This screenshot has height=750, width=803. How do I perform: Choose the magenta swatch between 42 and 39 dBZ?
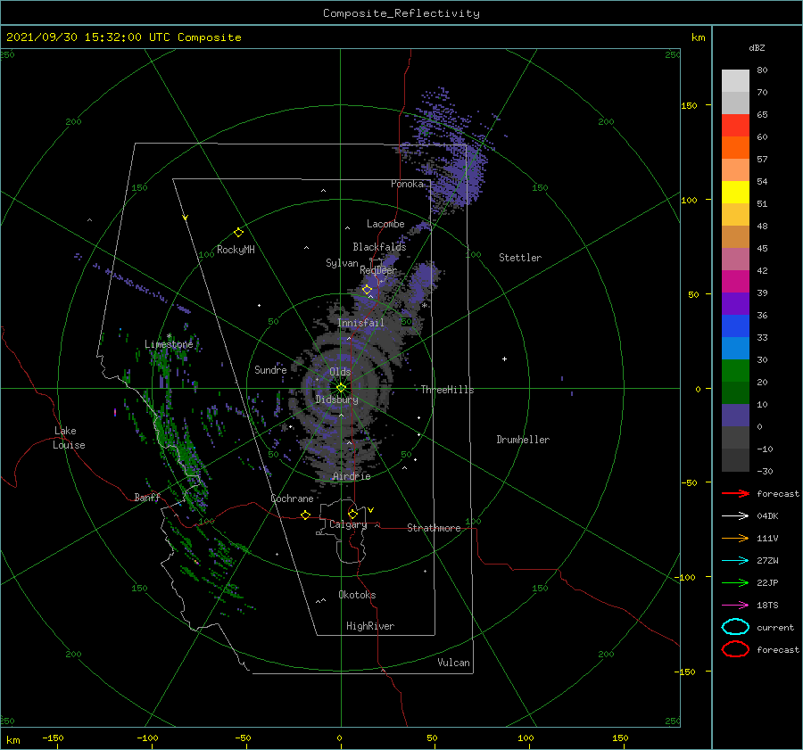735,282
